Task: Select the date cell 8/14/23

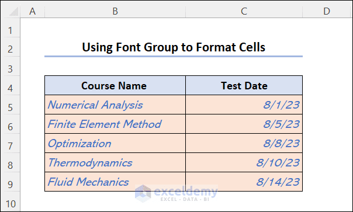Action: pos(244,182)
